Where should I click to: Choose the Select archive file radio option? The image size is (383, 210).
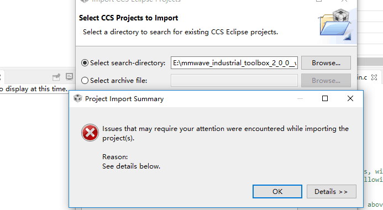(85, 80)
